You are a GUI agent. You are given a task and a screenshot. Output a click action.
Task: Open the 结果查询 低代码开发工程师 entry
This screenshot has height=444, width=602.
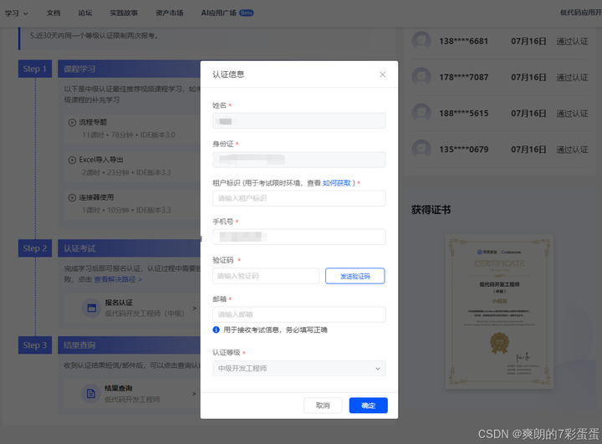[x=132, y=394]
